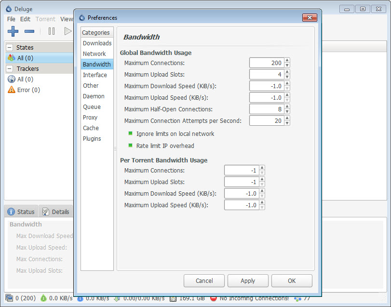Click the connections icon in status bar
391x307 pixels.
click(x=9, y=298)
